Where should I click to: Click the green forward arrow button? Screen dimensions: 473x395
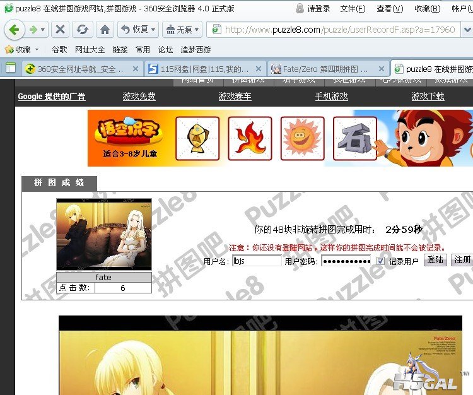pyautogui.click(x=33, y=30)
